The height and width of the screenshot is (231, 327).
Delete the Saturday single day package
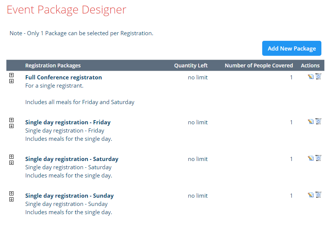click(x=318, y=158)
